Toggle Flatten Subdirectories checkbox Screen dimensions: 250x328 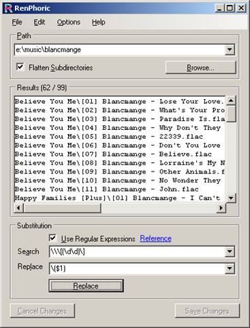click(x=20, y=67)
